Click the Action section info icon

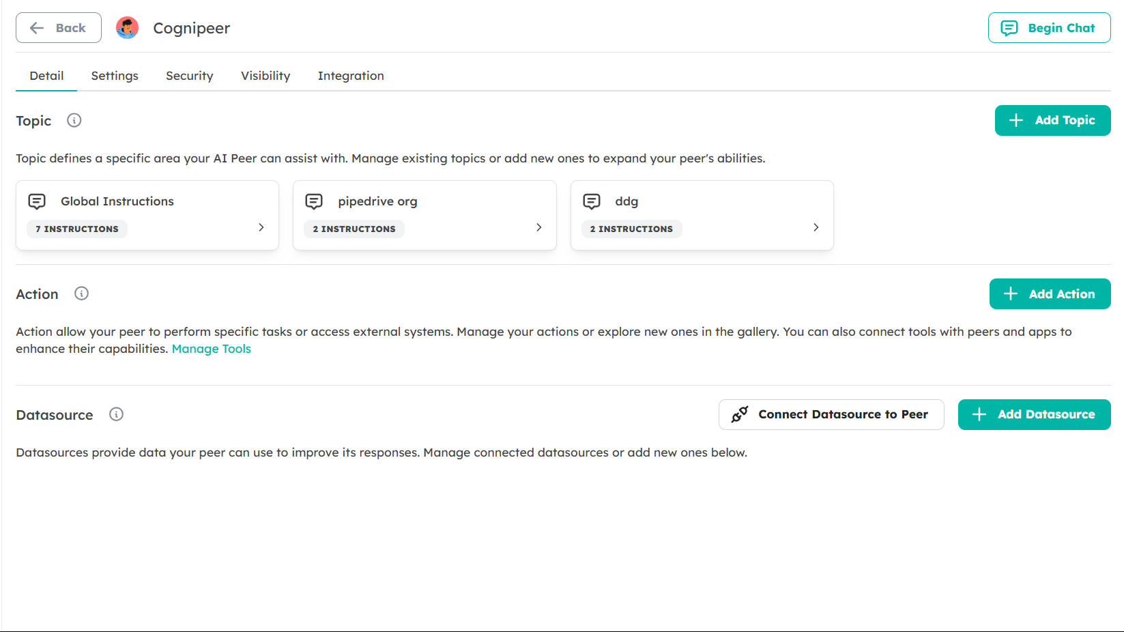coord(81,293)
